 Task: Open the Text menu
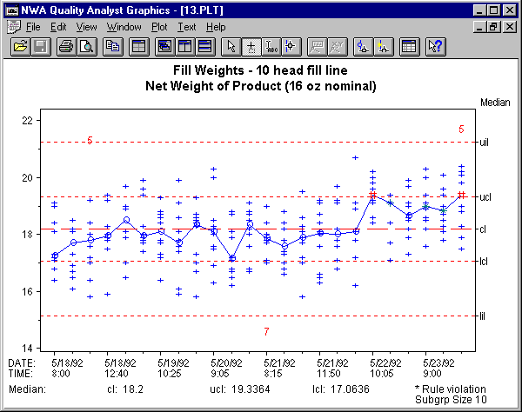point(186,27)
